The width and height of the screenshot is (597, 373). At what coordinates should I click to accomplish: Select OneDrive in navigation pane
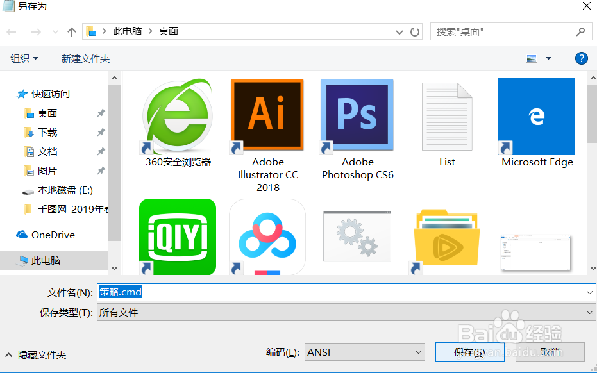coord(53,235)
